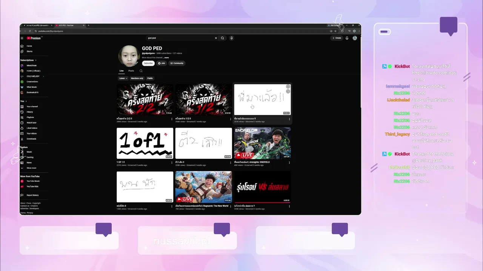The height and width of the screenshot is (271, 483).
Task: Filter videos by Members only
Action: [x=137, y=78]
